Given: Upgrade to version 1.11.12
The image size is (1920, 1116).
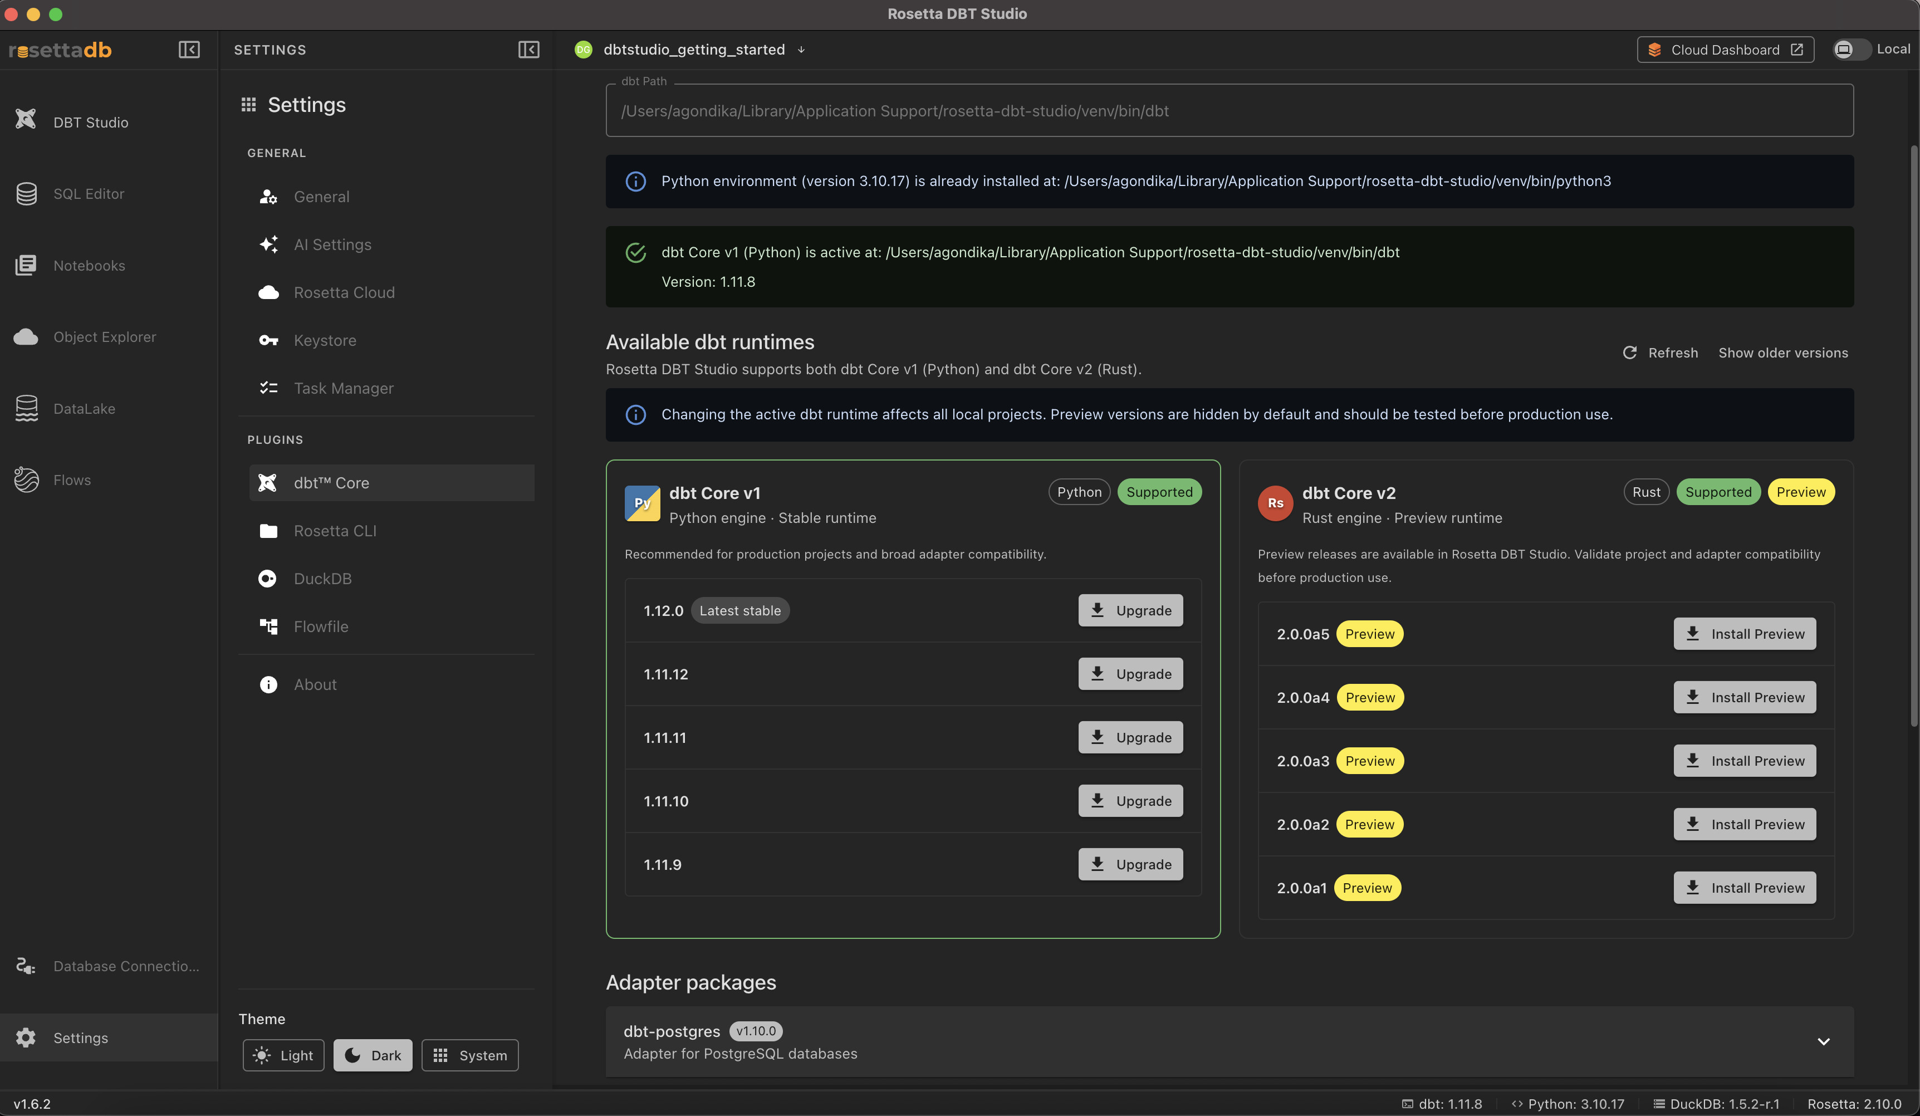Looking at the screenshot, I should [x=1130, y=674].
